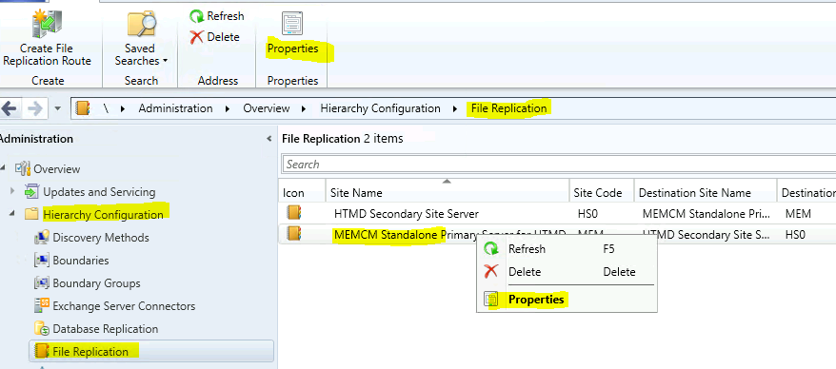The height and width of the screenshot is (369, 836).
Task: Click the Exchange Server Connectors icon
Action: click(42, 305)
